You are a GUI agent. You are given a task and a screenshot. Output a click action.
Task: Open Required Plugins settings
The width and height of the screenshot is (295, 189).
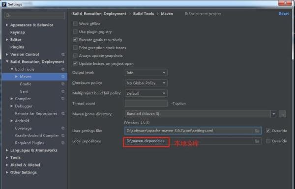[x=29, y=143]
